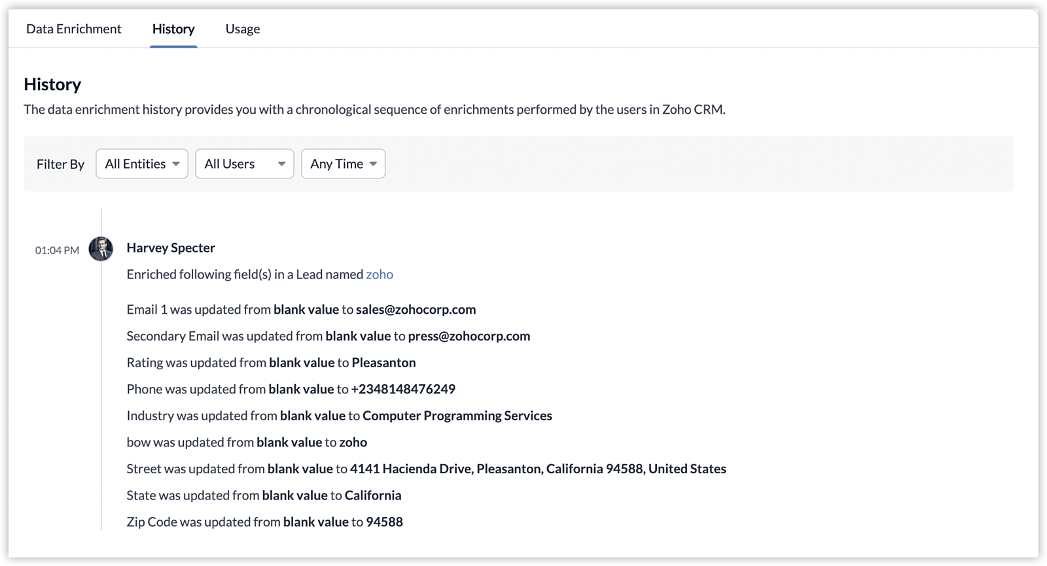Click the Filter By label

(60, 165)
